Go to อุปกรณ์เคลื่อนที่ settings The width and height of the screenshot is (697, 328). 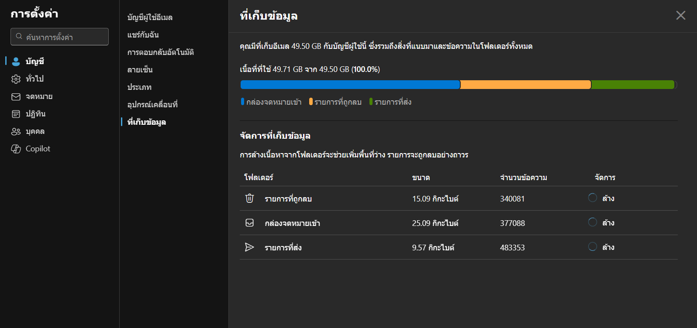coord(152,105)
